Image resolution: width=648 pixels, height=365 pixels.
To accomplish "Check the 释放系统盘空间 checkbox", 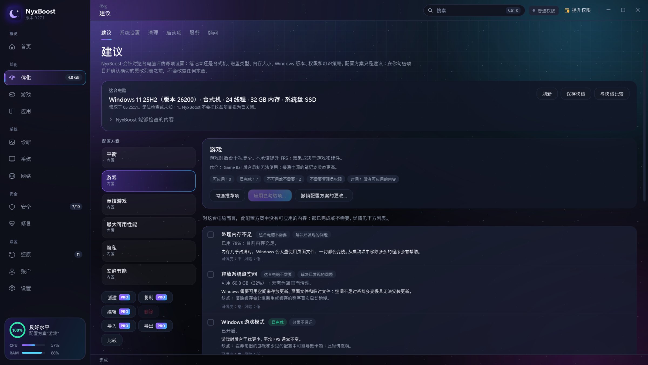I will pyautogui.click(x=211, y=274).
